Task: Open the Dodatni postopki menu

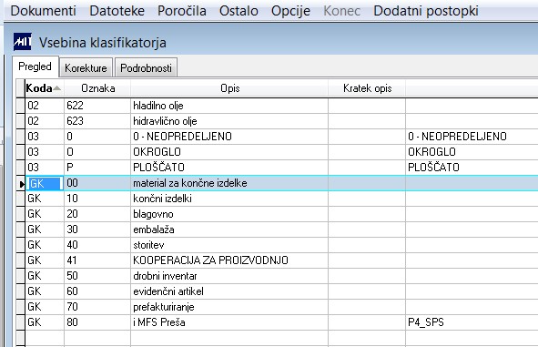Action: (x=426, y=11)
